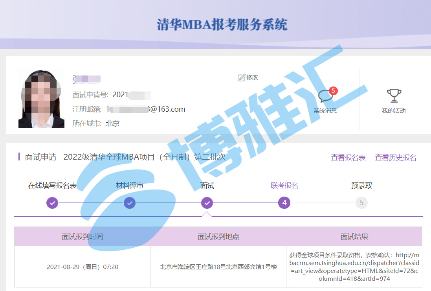
Task: Click the 面试结果 column header
Action: point(354,237)
